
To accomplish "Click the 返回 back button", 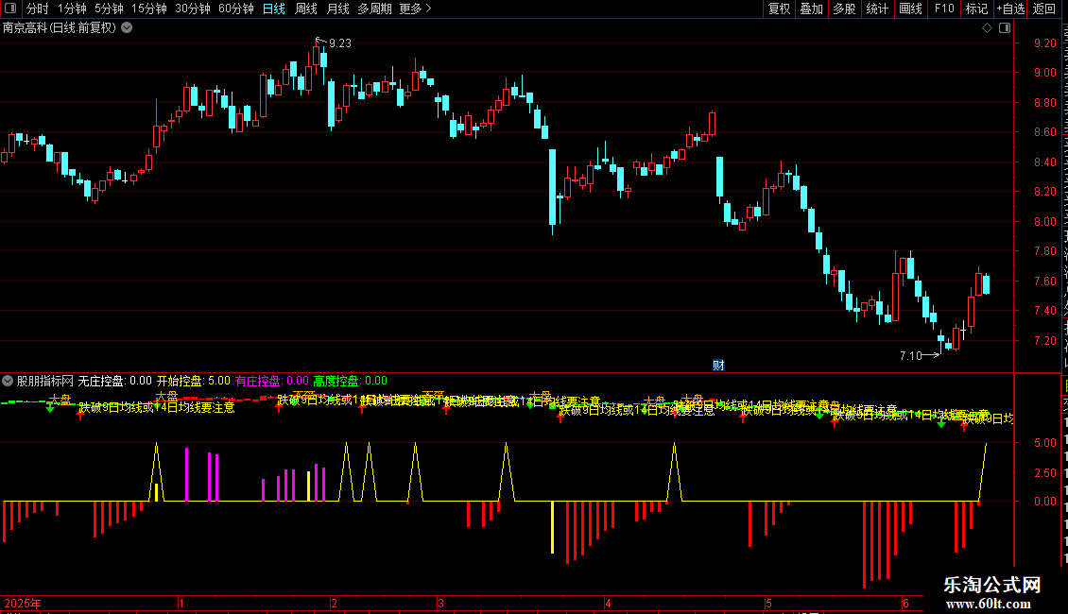I will 1044,9.
